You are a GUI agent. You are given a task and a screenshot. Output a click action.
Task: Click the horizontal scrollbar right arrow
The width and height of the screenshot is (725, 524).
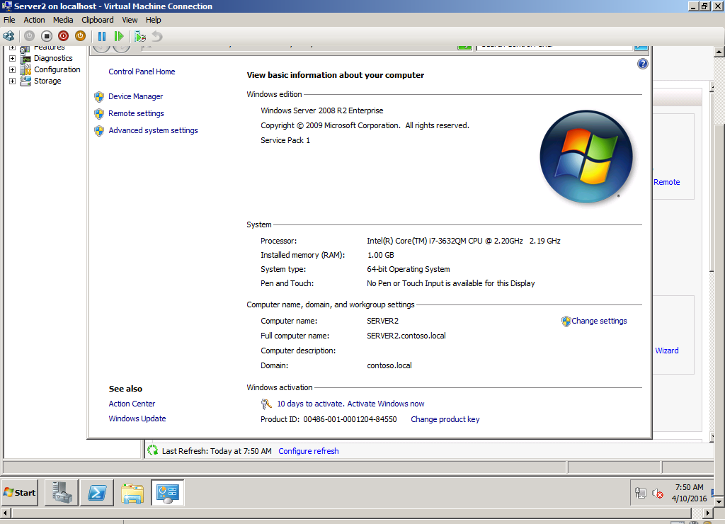[708, 513]
